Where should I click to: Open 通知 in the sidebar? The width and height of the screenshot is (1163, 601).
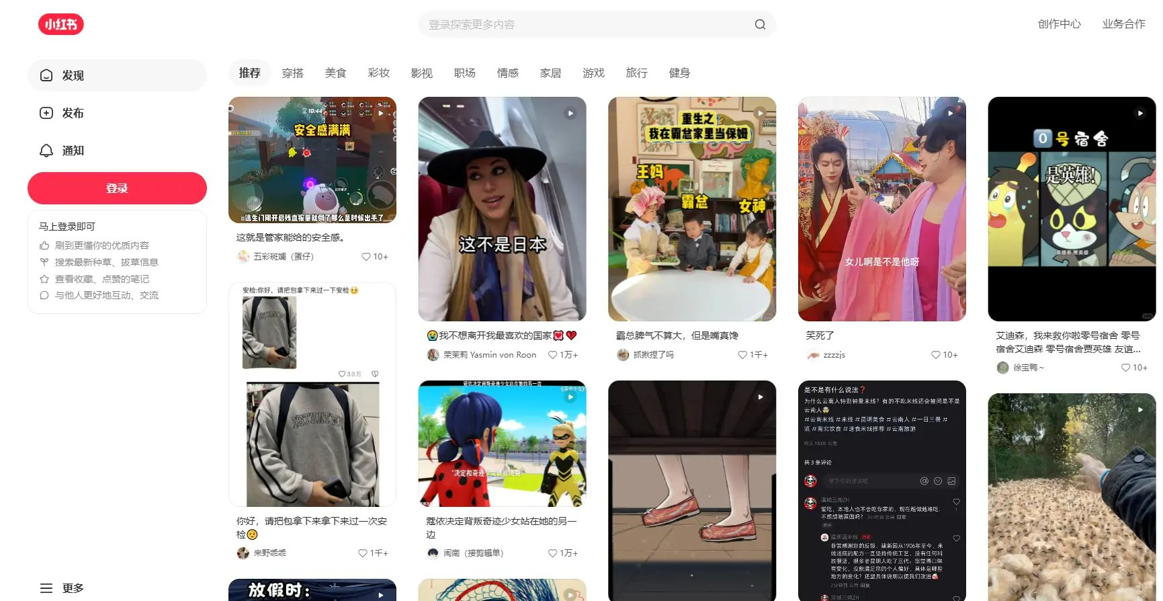point(117,151)
